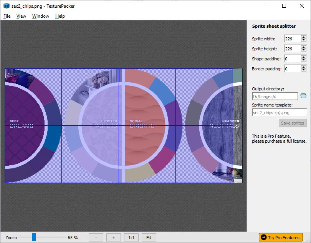Viewport: 311px width, 243px height.
Task: Click the TexturePacker app icon in title bar
Action: tap(6, 6)
